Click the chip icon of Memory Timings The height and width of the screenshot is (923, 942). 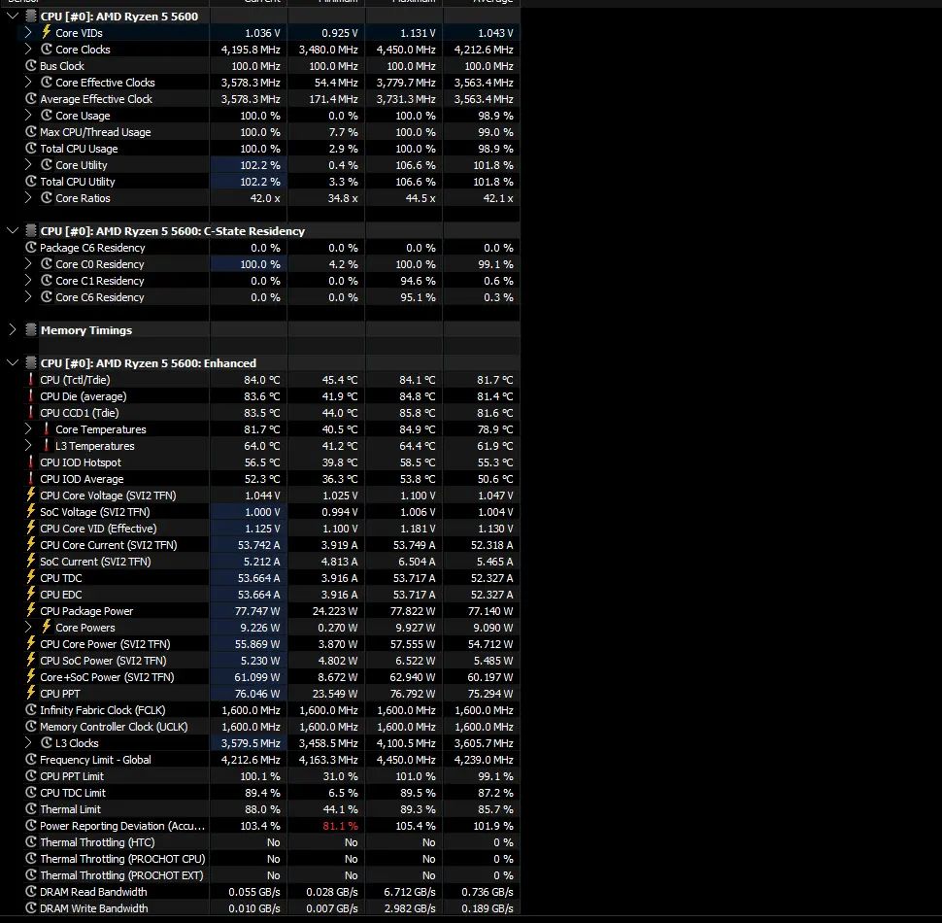pyautogui.click(x=31, y=330)
